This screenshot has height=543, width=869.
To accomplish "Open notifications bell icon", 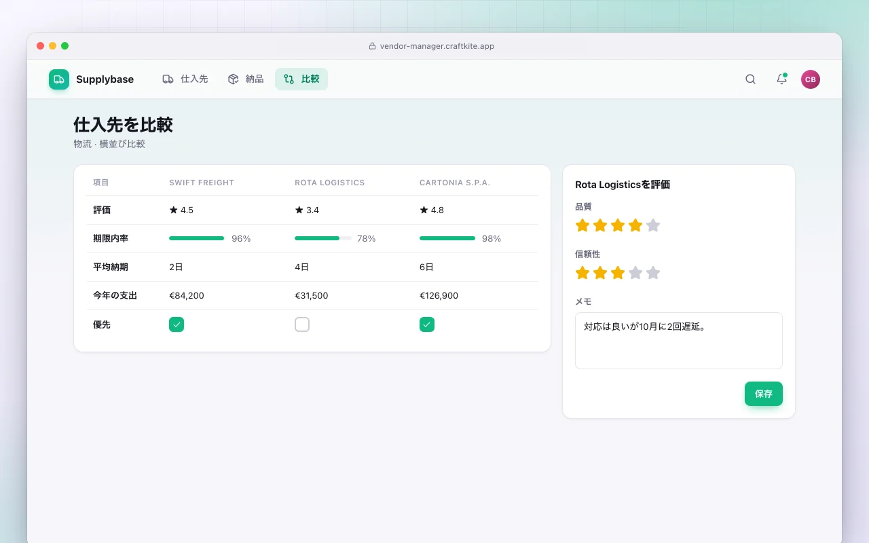I will (781, 79).
